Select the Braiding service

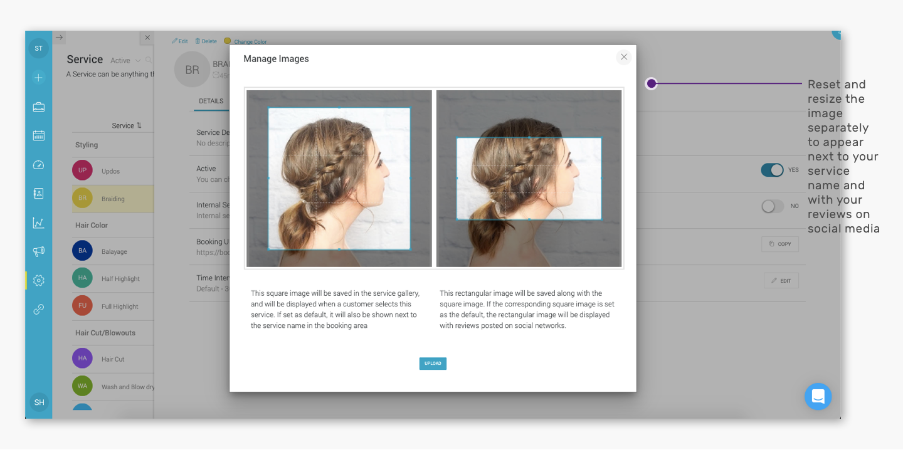113,199
